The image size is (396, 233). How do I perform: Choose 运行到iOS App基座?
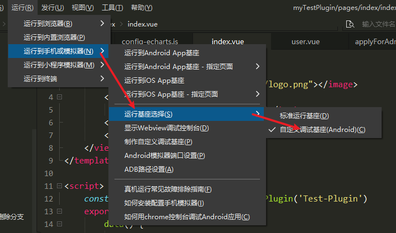187,81
